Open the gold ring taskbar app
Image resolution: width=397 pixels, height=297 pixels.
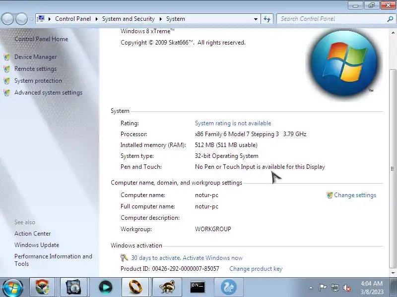point(135,287)
